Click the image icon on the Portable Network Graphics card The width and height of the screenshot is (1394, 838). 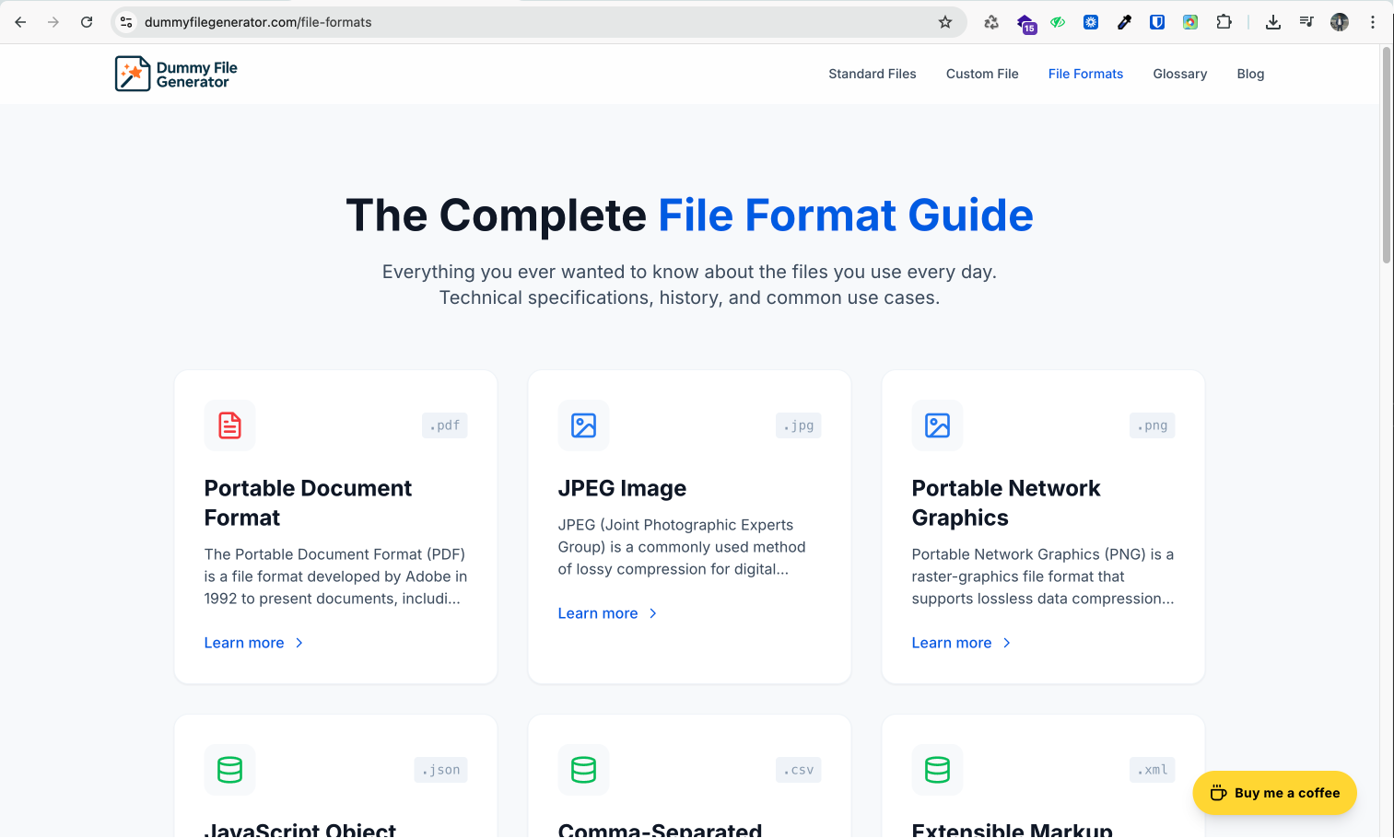coord(937,425)
